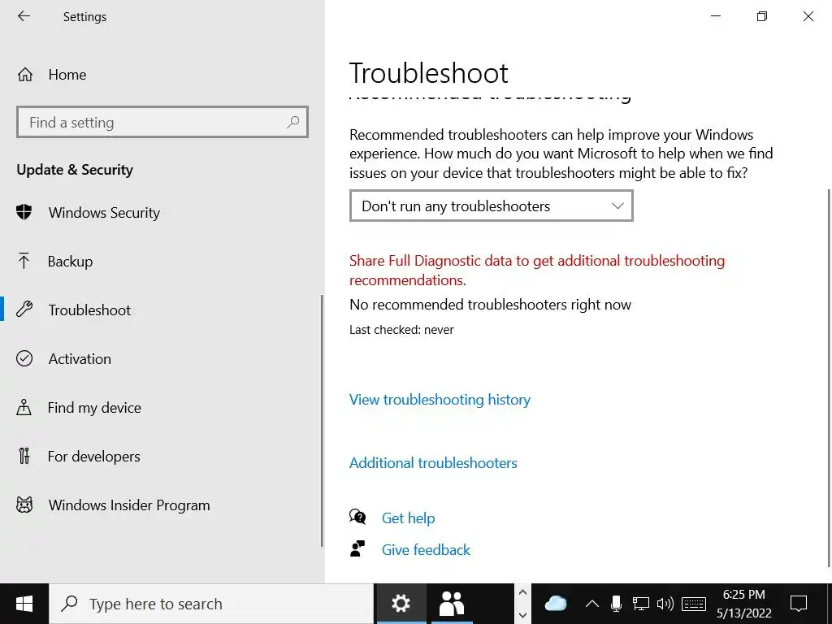Click the Windows Insider Program cat icon

tap(24, 505)
